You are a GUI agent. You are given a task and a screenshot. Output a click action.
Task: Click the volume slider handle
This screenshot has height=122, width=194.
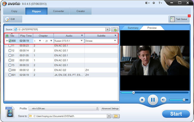(x=184, y=100)
